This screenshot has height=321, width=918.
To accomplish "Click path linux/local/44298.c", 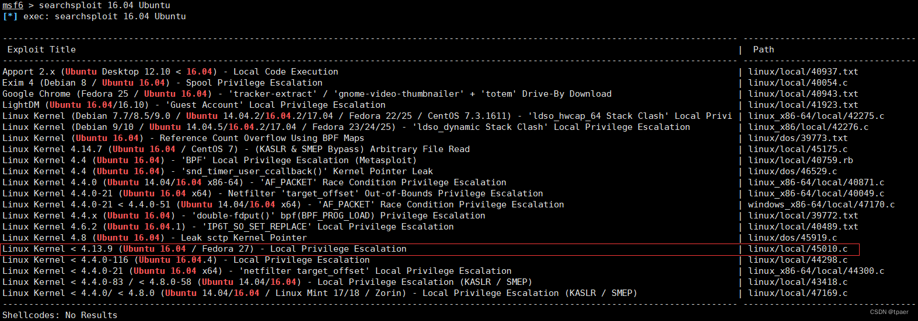I will coord(798,260).
